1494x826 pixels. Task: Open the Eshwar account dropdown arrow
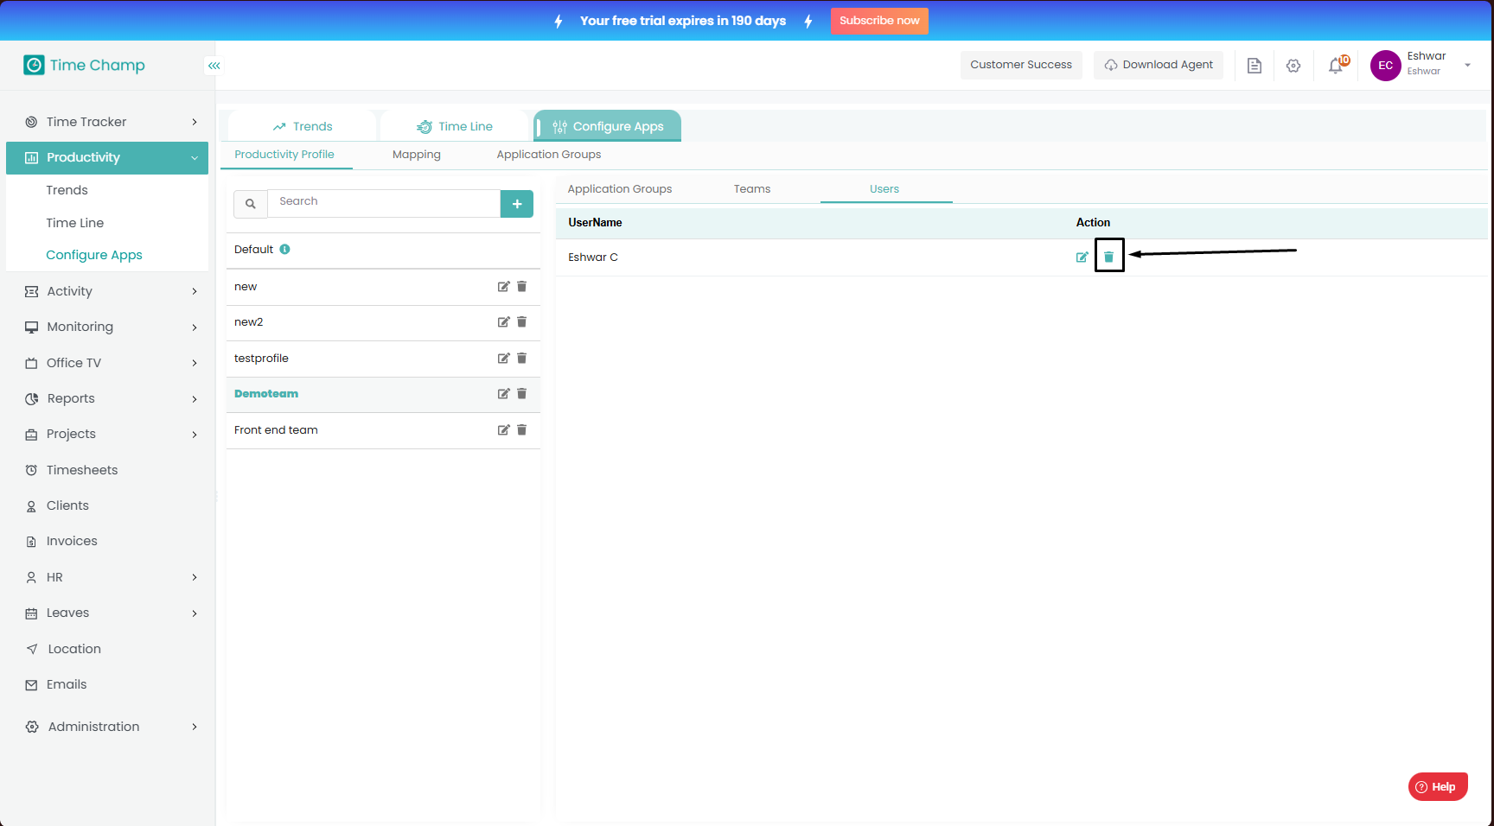[x=1467, y=66]
